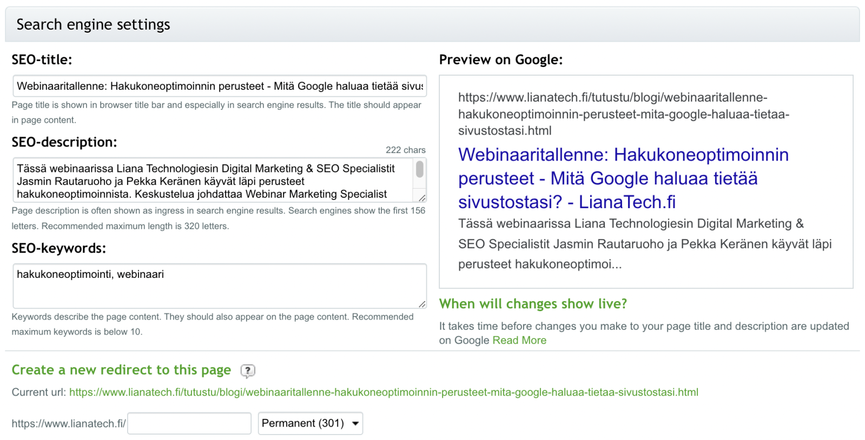
Task: Click the Create a new redirect heading
Action: (x=121, y=370)
